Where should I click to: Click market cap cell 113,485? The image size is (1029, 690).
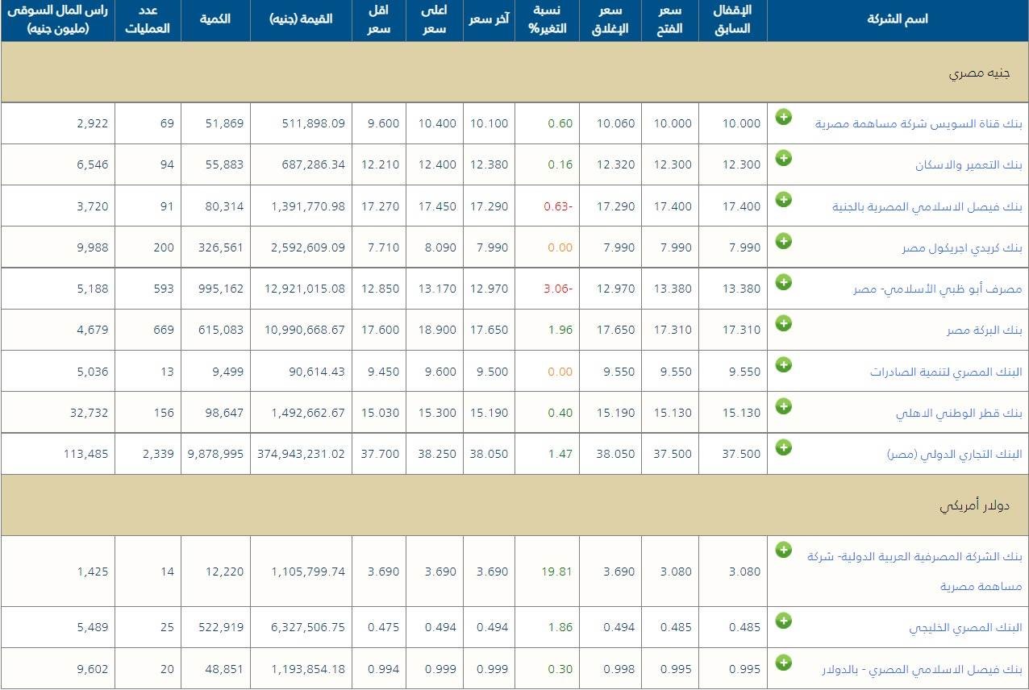tap(85, 454)
